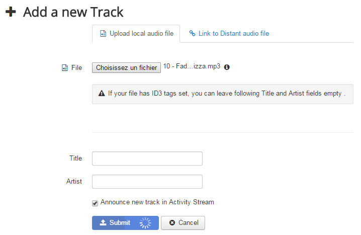Click the chain link icon in the Distant tab
The height and width of the screenshot is (235, 361).
click(x=192, y=34)
